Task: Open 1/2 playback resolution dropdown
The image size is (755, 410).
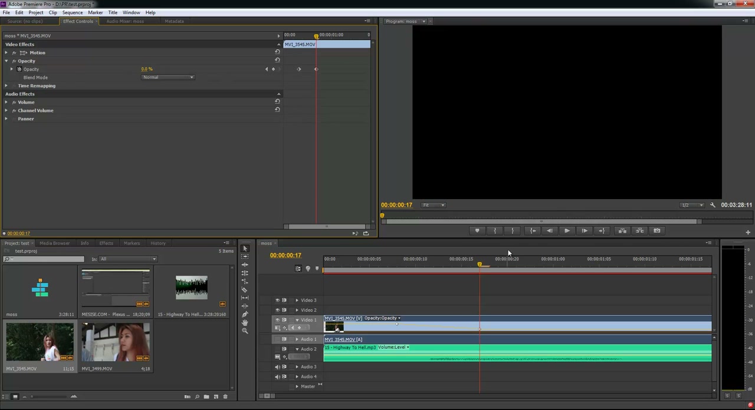Action: point(692,205)
